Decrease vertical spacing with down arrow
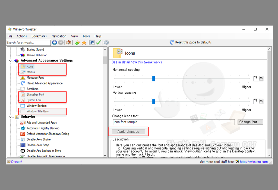Screen dimensions: 278x190 261,102
